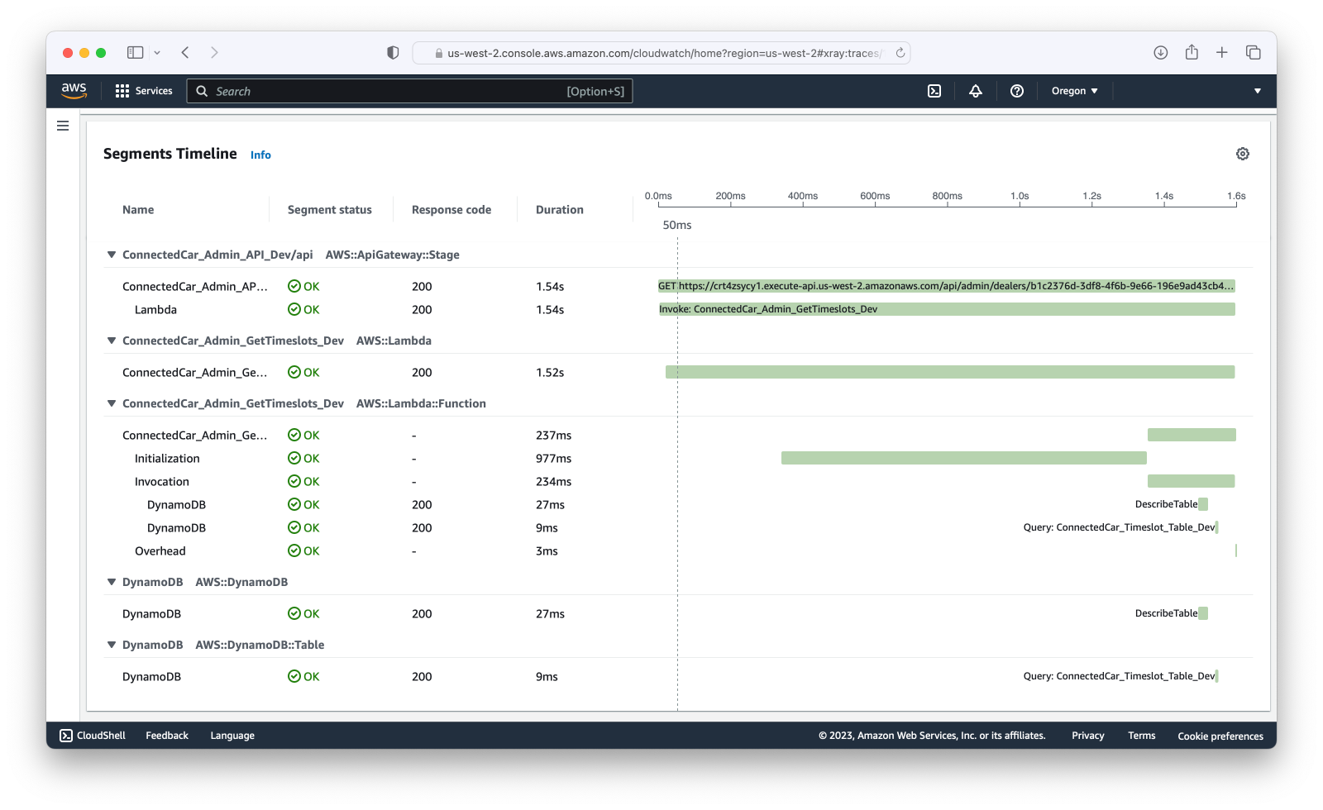The image size is (1323, 810).
Task: Click the 1.54s duration of the Lambda row
Action: click(550, 309)
